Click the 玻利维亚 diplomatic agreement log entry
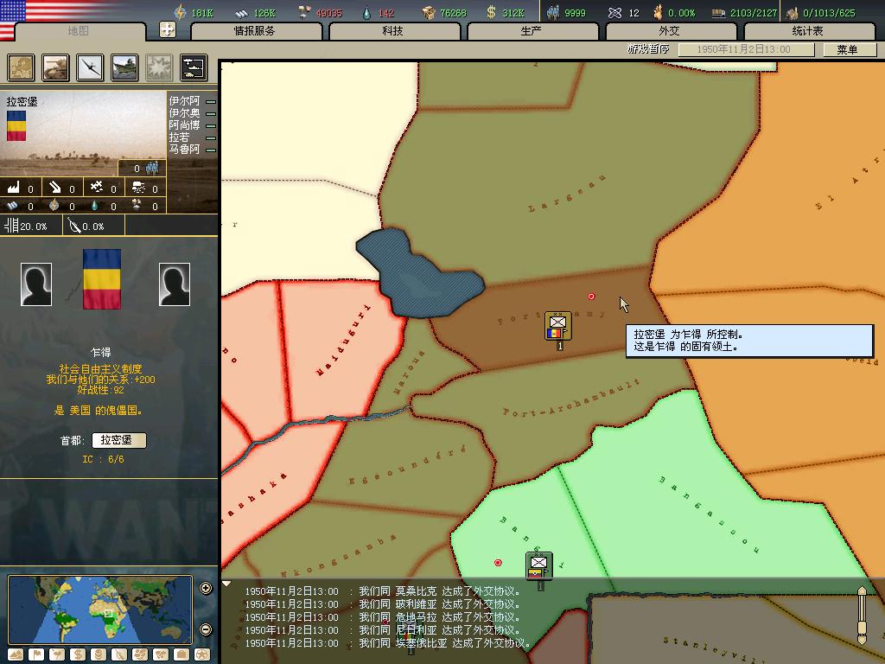Screen dimensions: 885x664 coord(383,604)
